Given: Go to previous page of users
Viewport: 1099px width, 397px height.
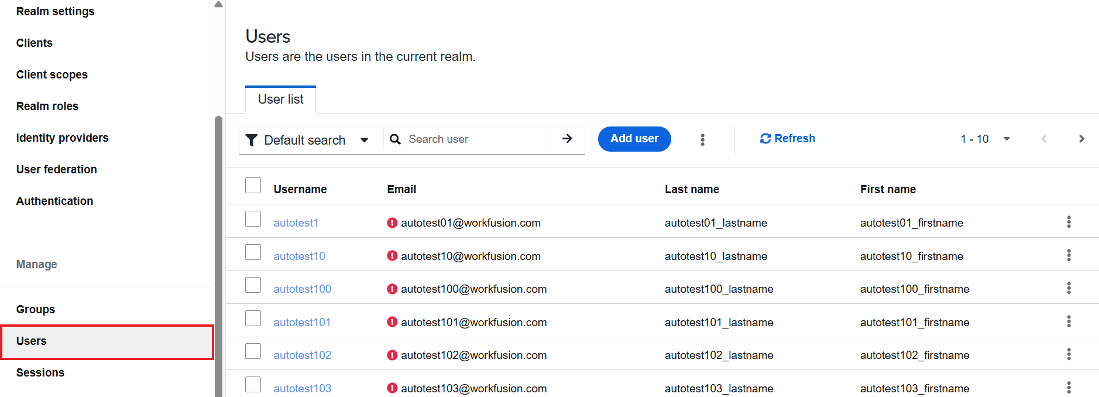Looking at the screenshot, I should pyautogui.click(x=1044, y=139).
